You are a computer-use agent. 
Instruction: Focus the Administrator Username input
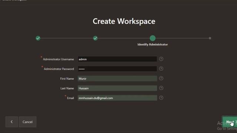click(x=117, y=59)
